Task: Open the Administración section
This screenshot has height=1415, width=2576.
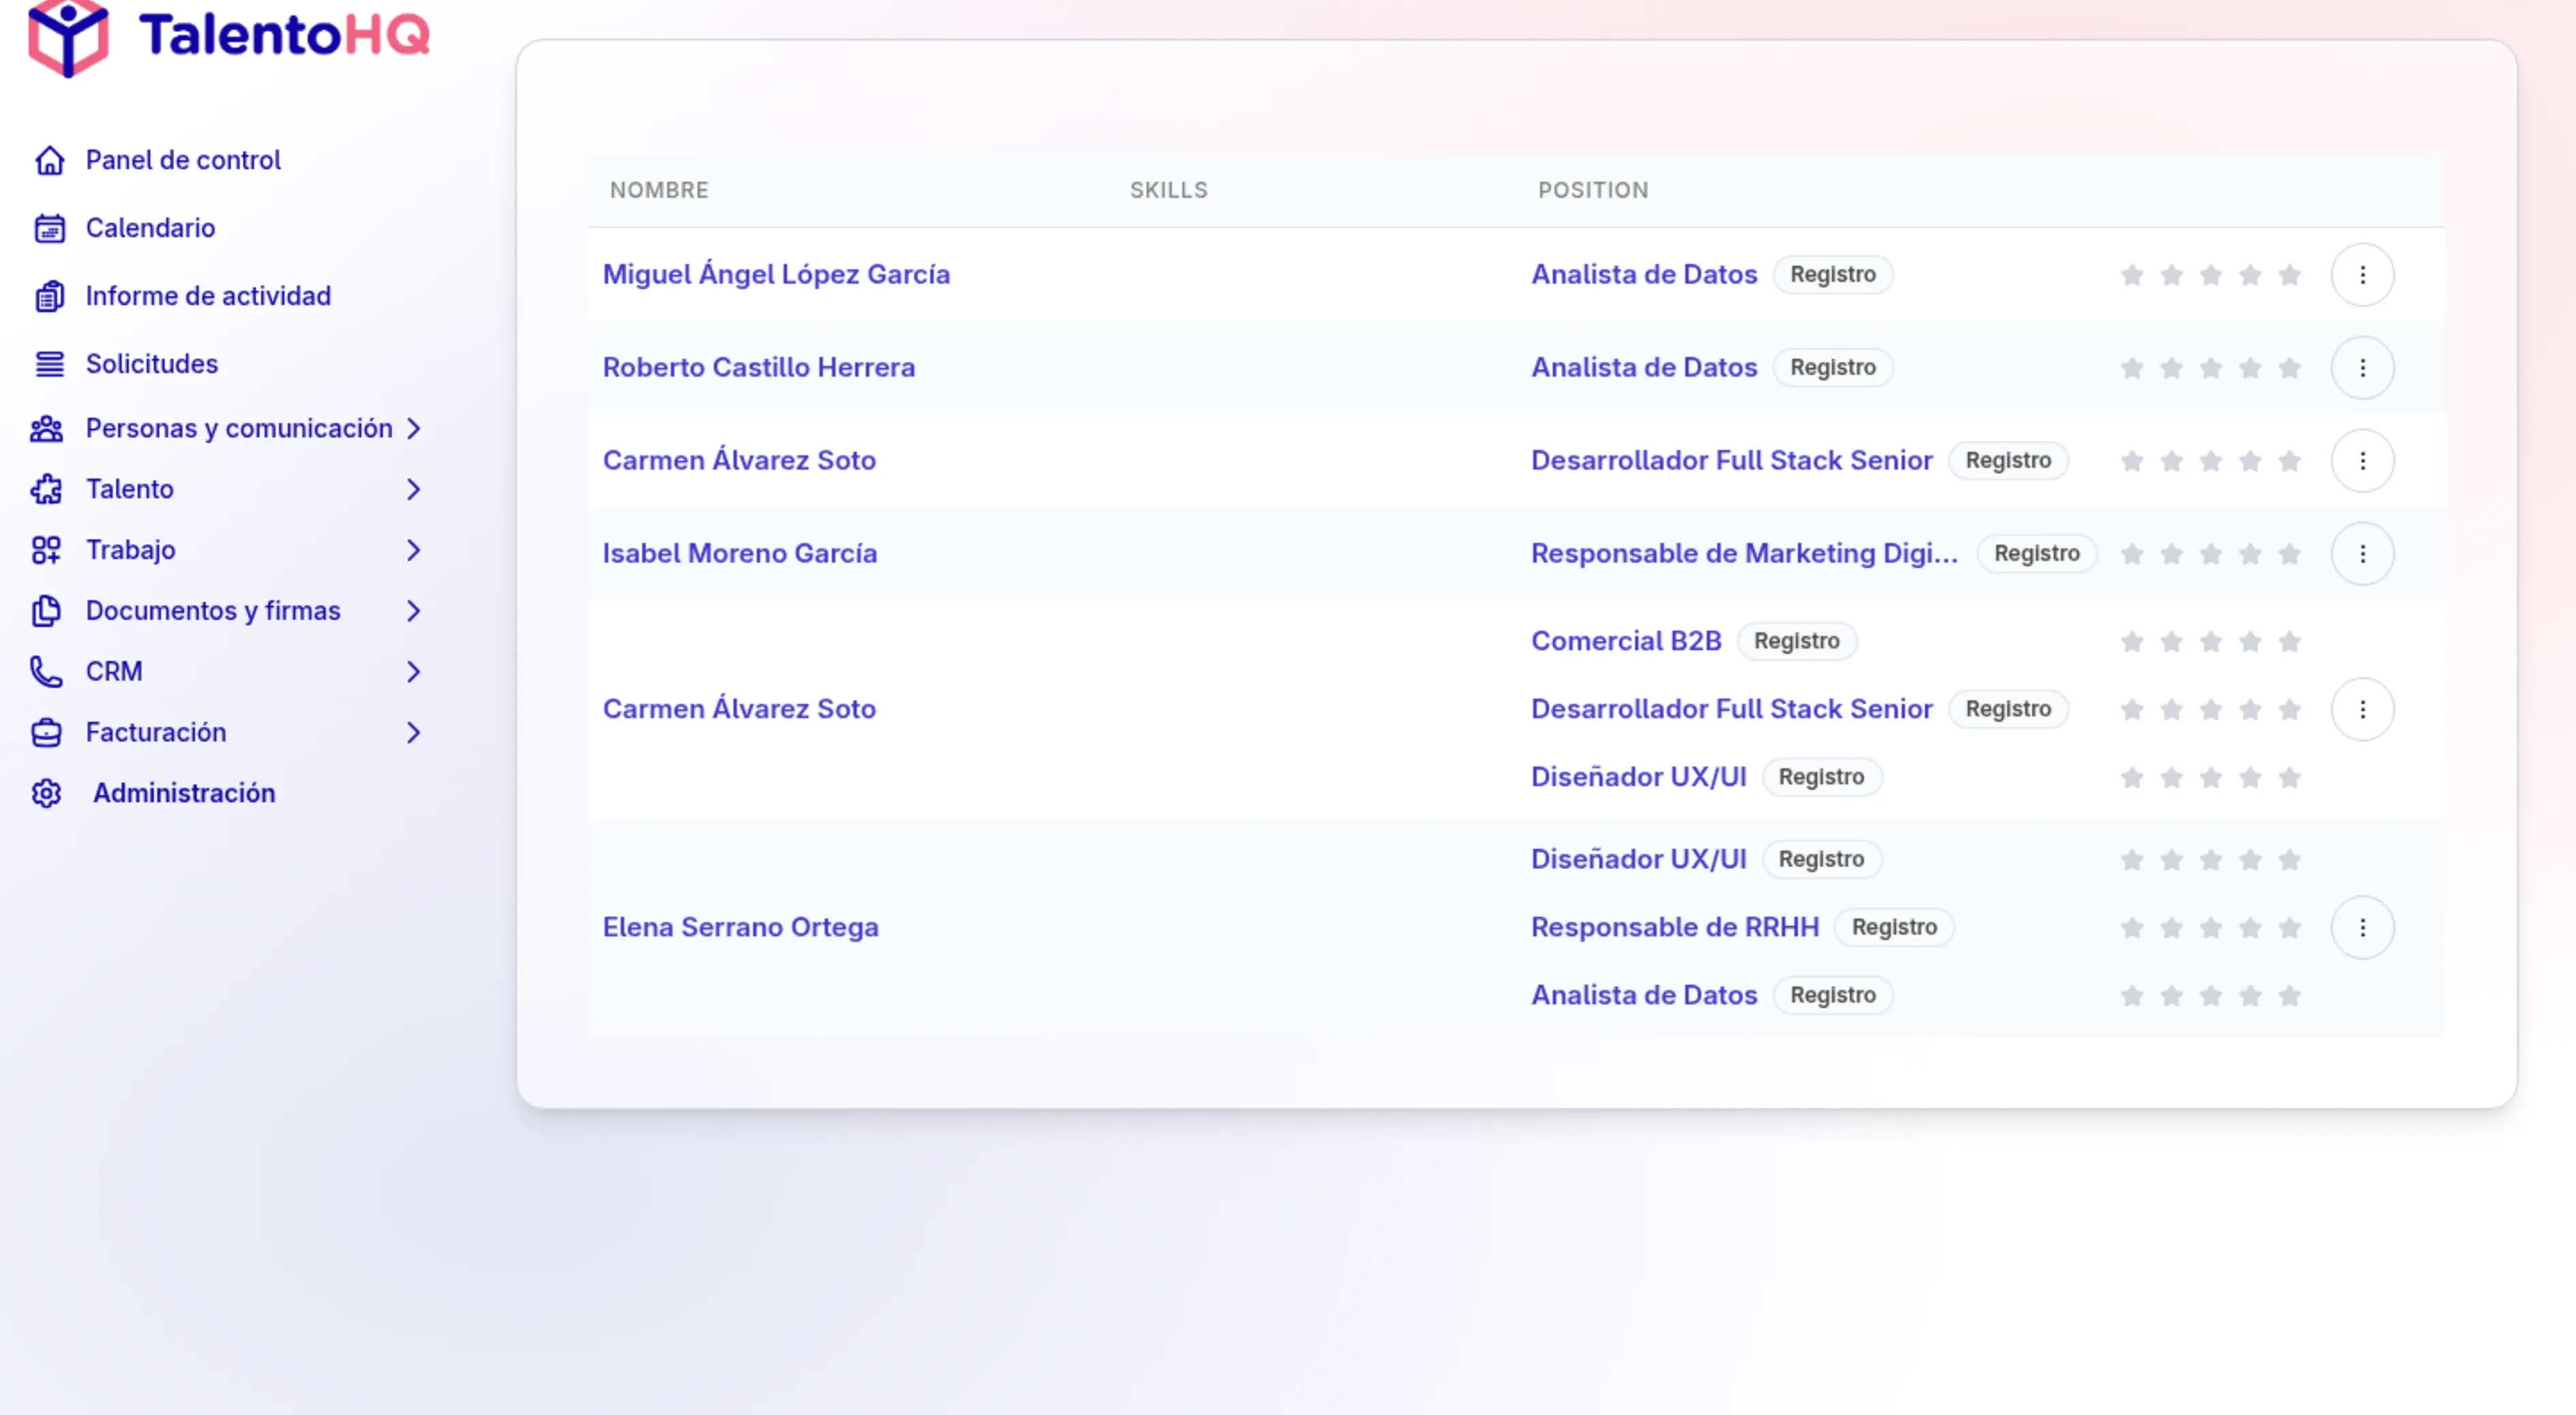Action: [x=184, y=794]
